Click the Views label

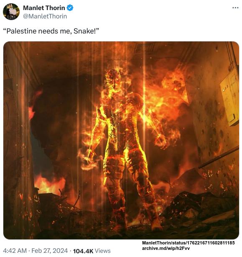click(x=103, y=251)
